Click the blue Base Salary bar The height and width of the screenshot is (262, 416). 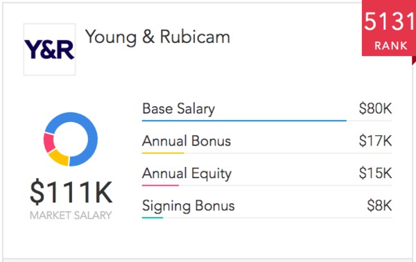click(244, 121)
